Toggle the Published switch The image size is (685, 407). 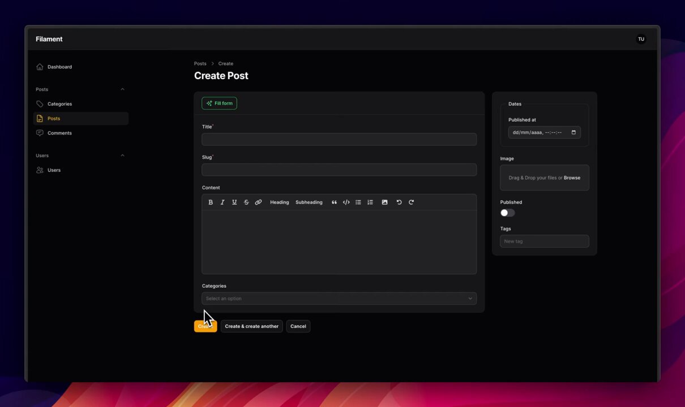click(507, 213)
